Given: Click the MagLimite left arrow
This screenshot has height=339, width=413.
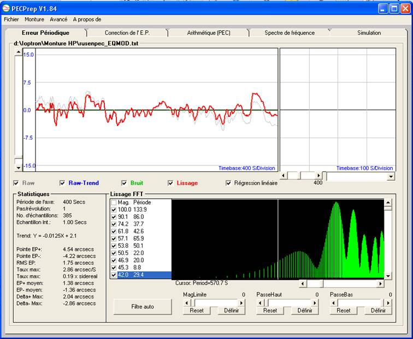Looking at the screenshot, I should [x=186, y=302].
